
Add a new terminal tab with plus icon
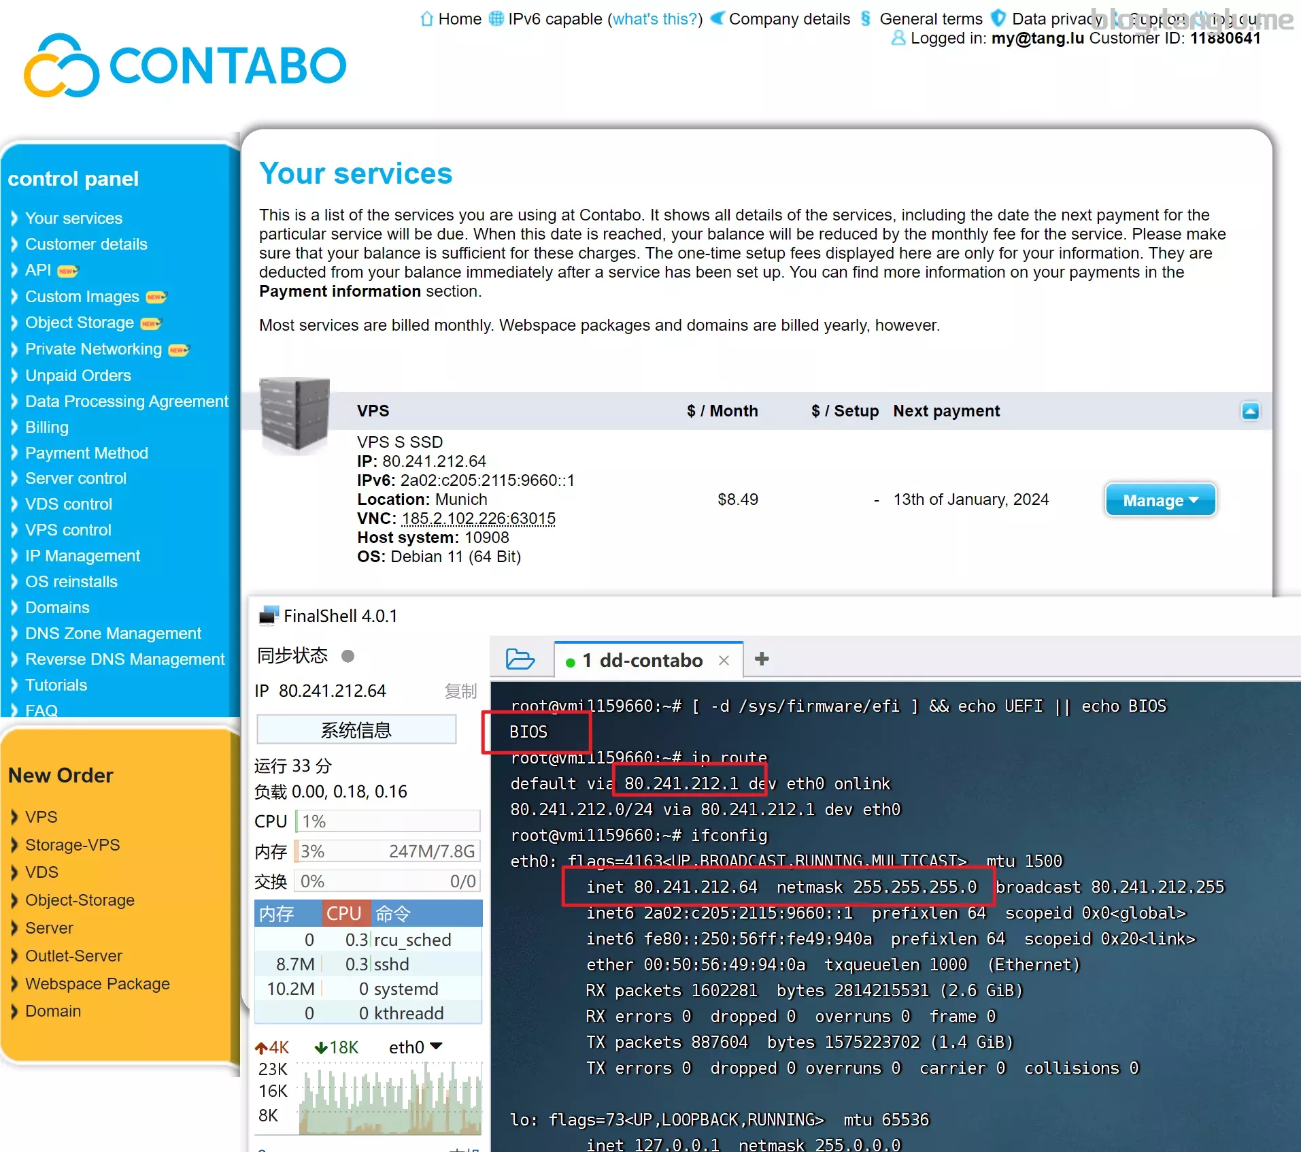[x=762, y=659]
